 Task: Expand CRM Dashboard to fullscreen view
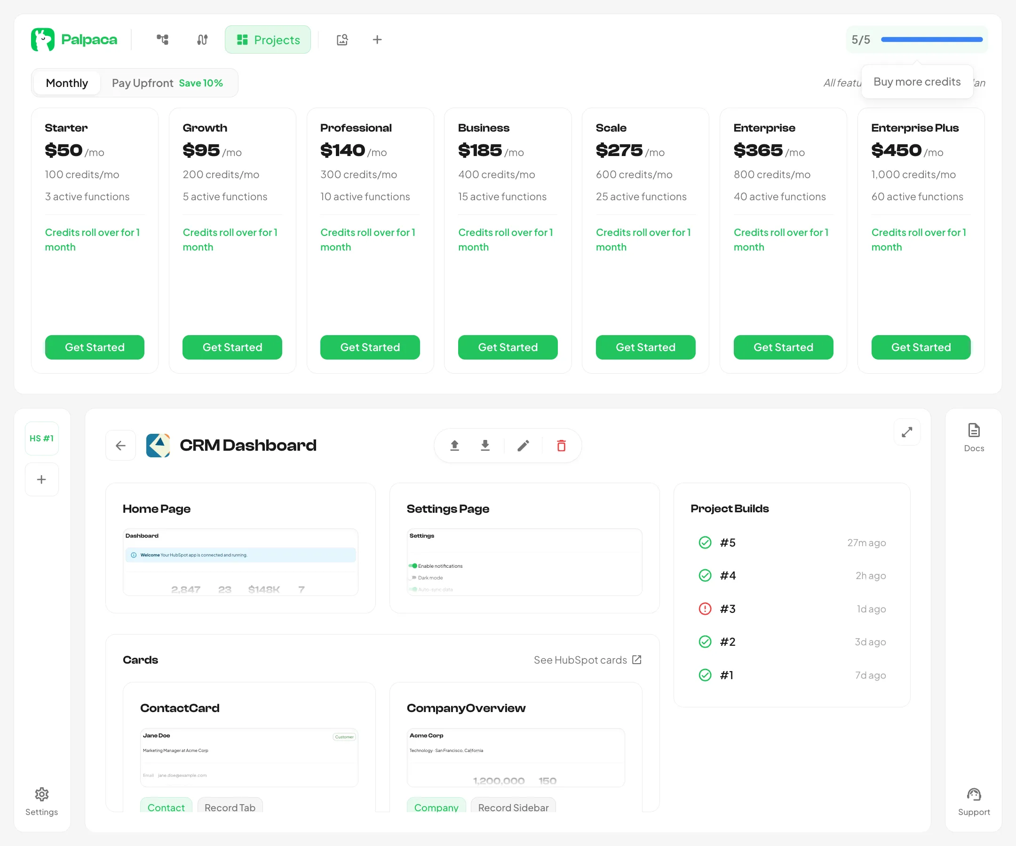tap(907, 432)
